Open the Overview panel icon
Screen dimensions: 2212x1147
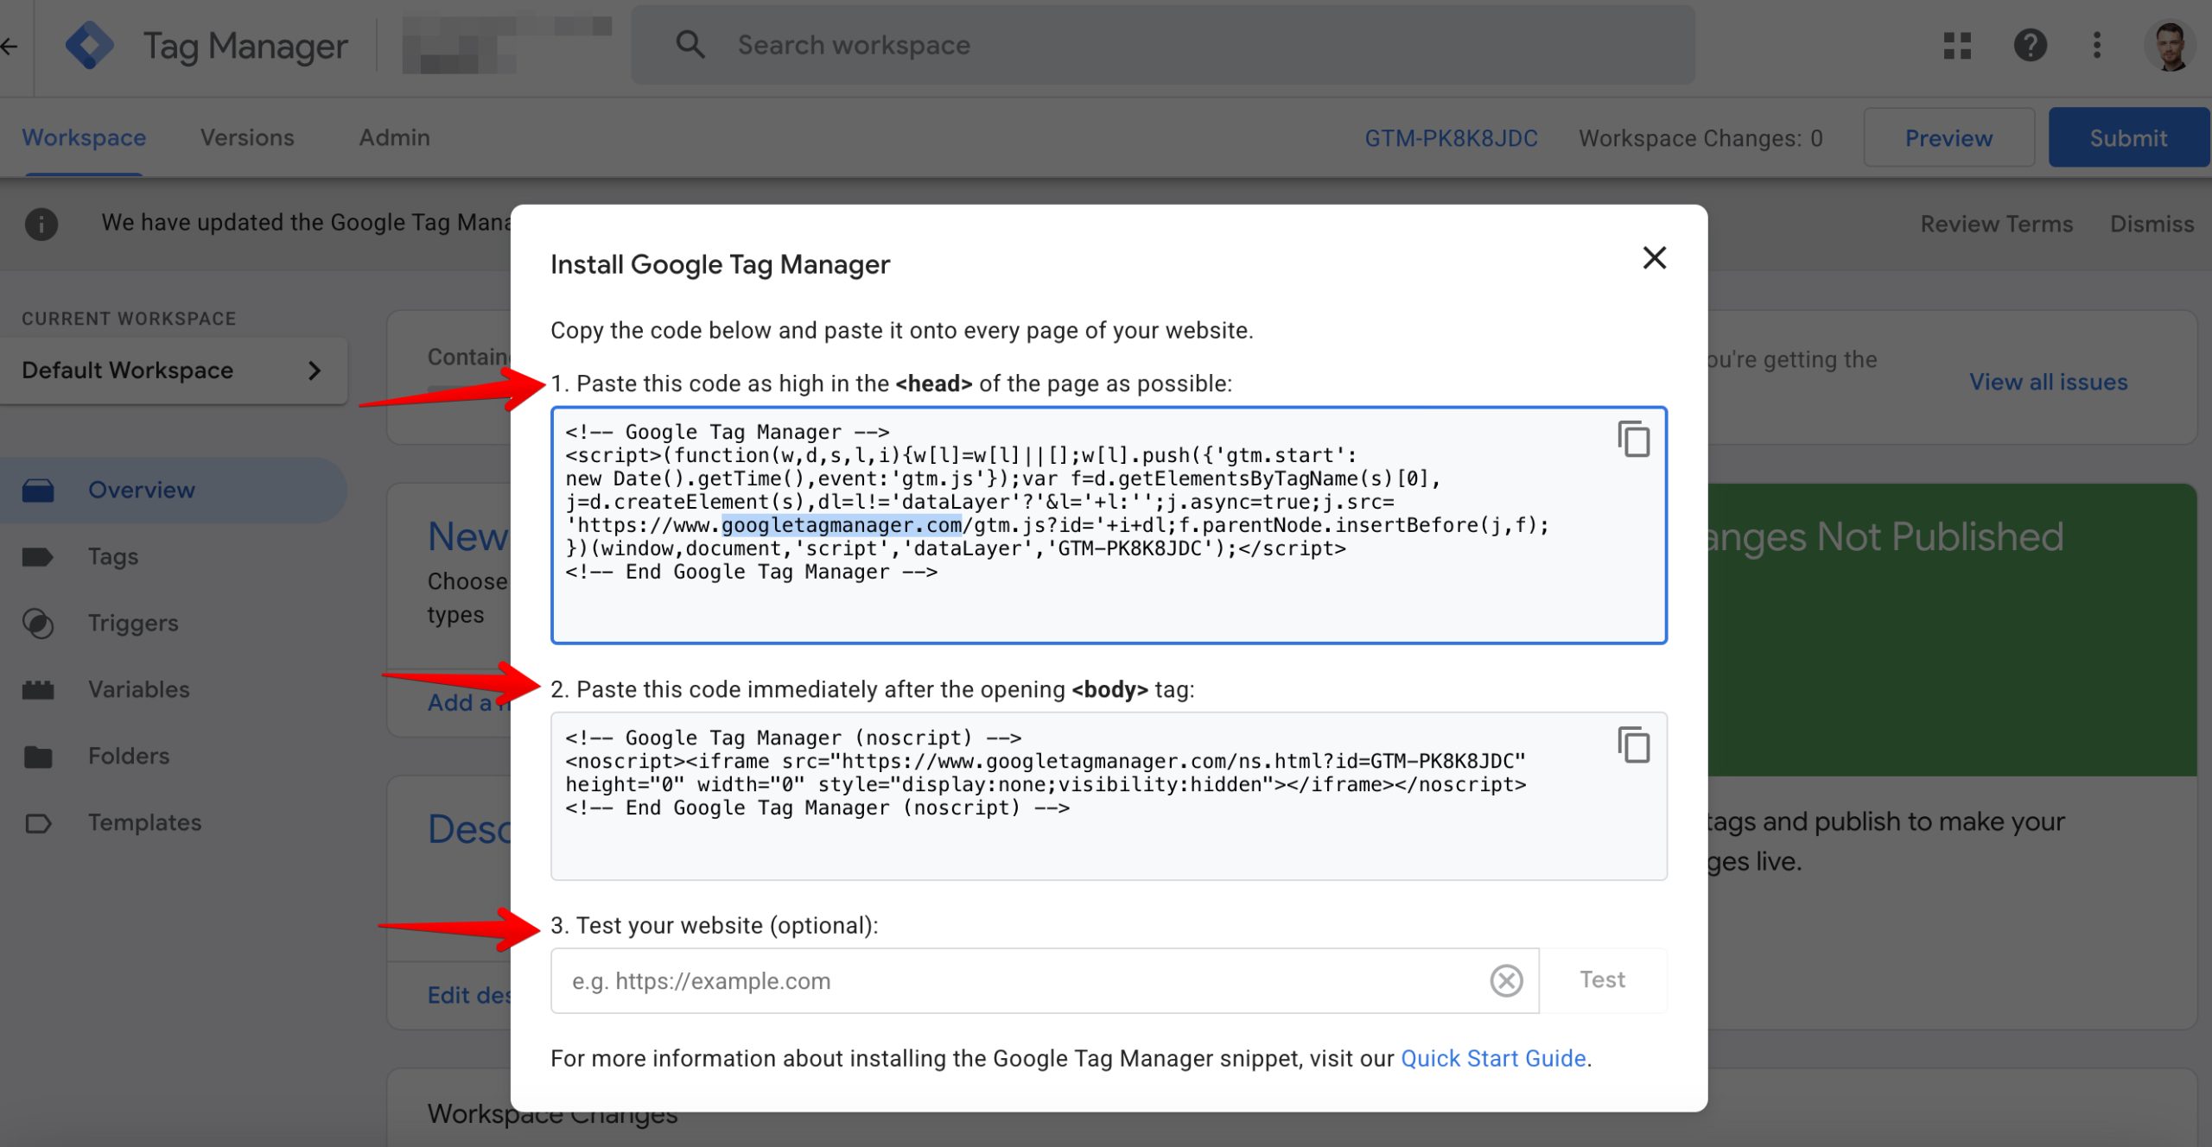tap(39, 490)
